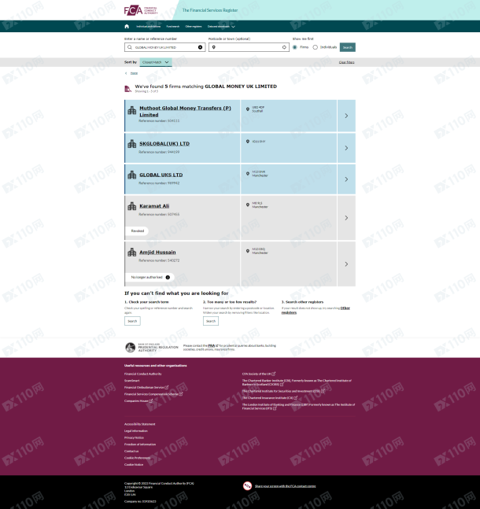Image resolution: width=480 pixels, height=509 pixels.
Task: Click the search results document icon
Action: 128,89
